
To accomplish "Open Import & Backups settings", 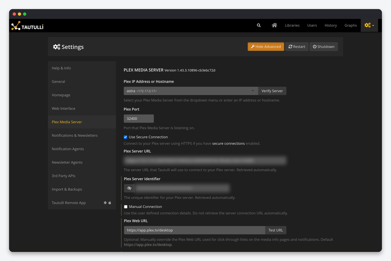I will point(82,189).
